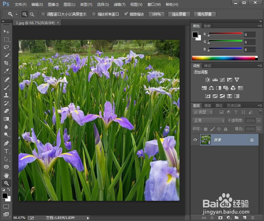Enable zoom all windows checkbox

coord(94,14)
